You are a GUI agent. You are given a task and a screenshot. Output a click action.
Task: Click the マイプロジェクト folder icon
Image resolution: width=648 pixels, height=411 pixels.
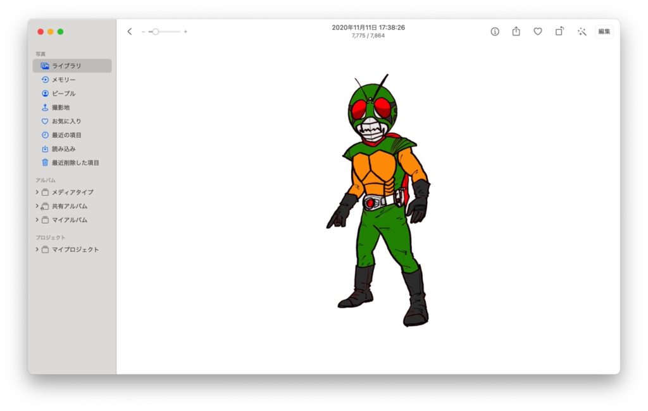tap(45, 250)
